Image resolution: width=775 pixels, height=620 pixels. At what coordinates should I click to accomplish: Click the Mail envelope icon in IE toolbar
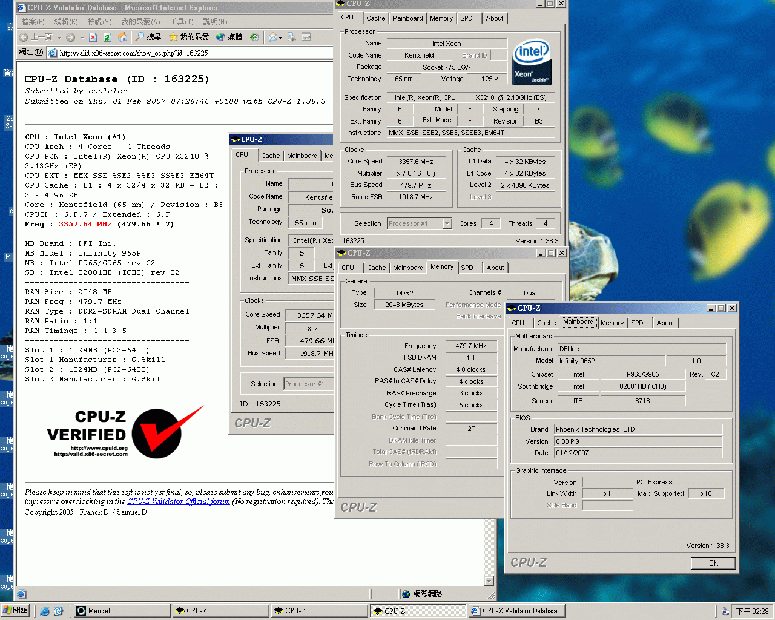[x=272, y=37]
